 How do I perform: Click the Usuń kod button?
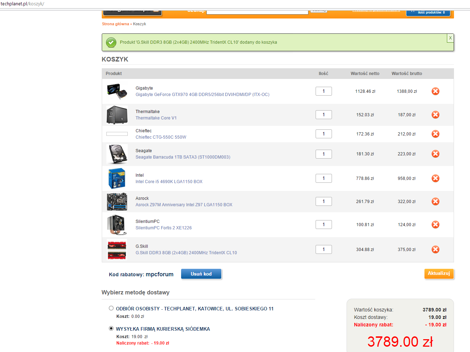(x=201, y=274)
